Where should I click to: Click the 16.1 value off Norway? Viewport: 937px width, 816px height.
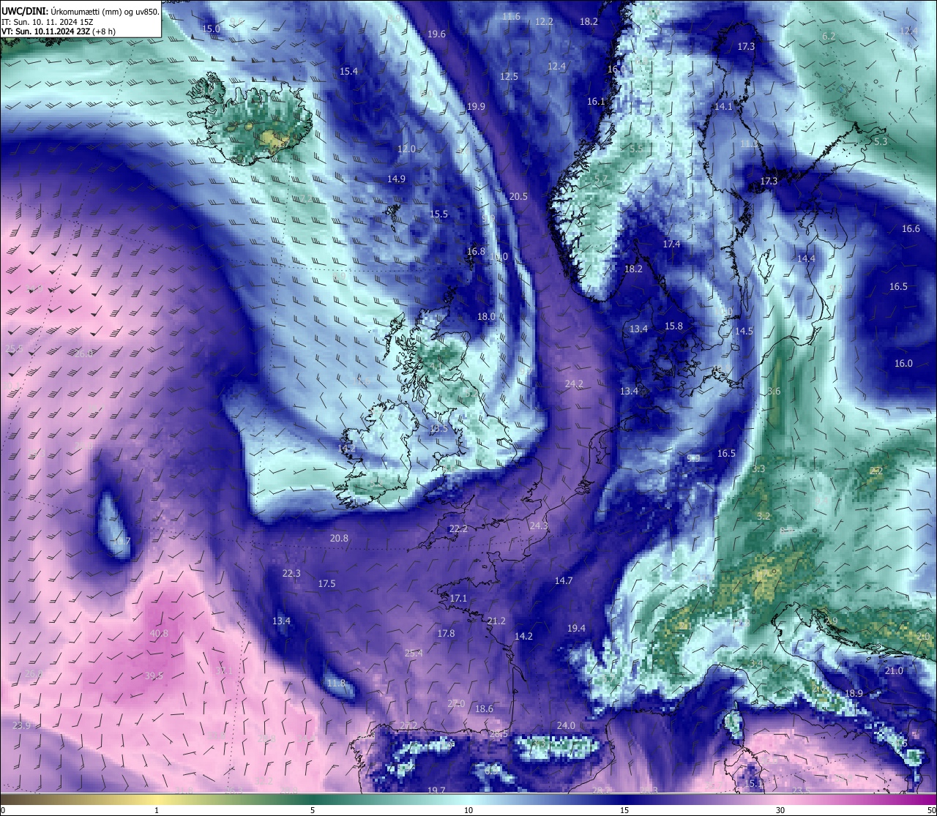pos(596,101)
